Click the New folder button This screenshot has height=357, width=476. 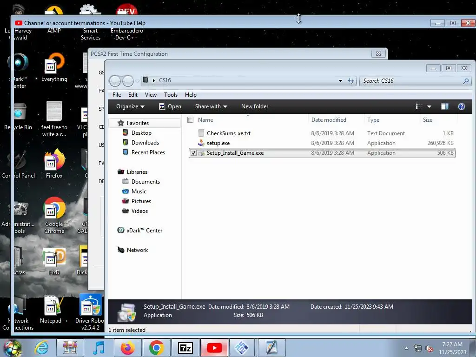click(255, 106)
